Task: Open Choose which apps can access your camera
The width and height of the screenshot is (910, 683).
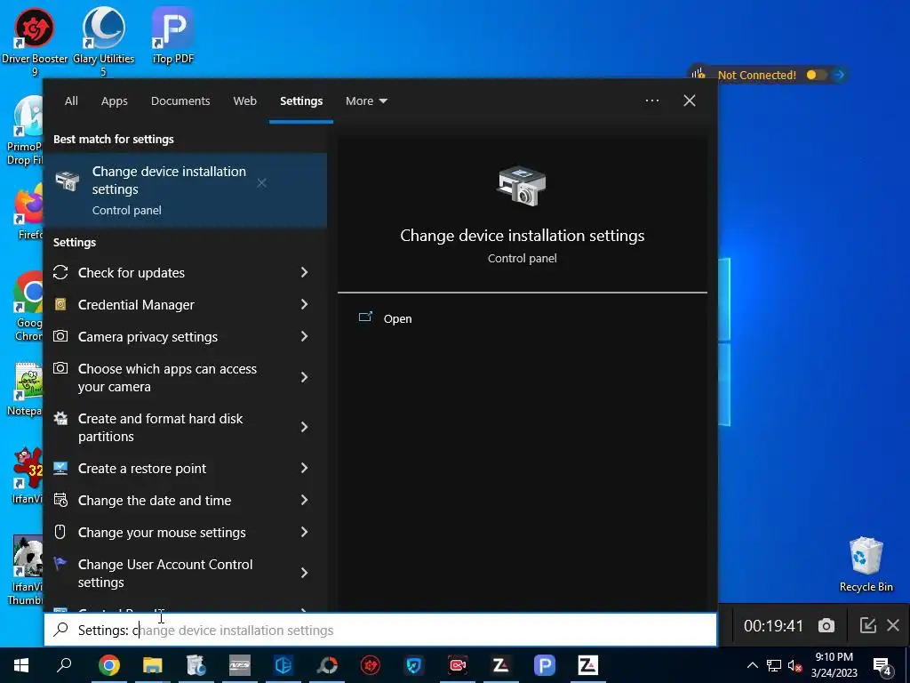Action: click(167, 377)
